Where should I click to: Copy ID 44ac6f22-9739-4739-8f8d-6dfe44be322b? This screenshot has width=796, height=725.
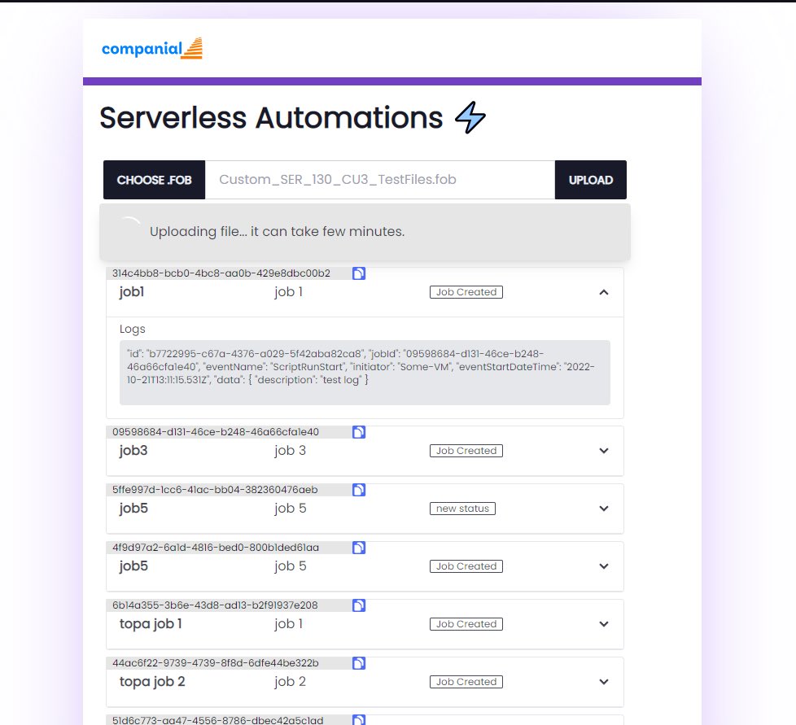[x=359, y=664]
